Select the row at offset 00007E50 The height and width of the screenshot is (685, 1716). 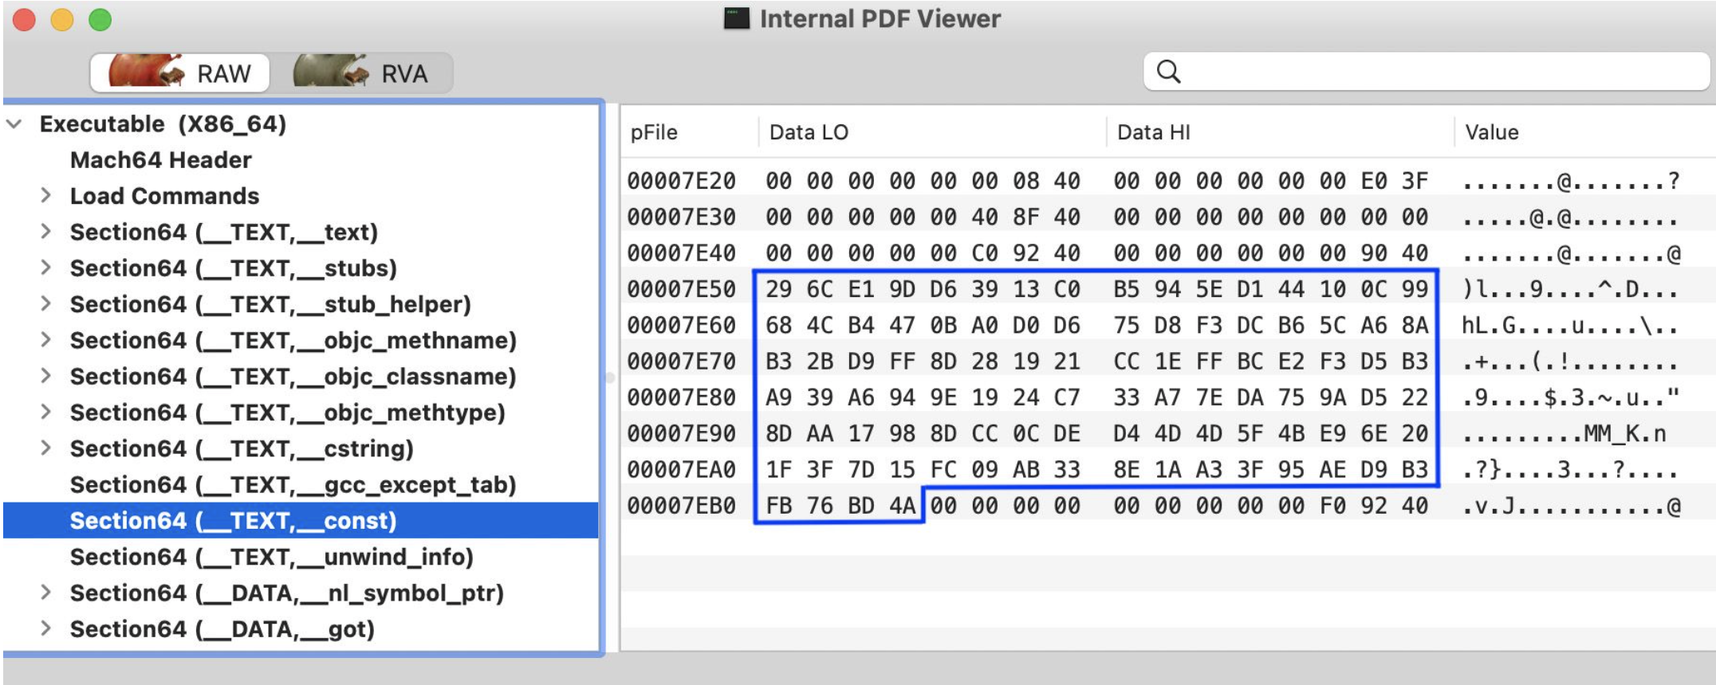681,289
